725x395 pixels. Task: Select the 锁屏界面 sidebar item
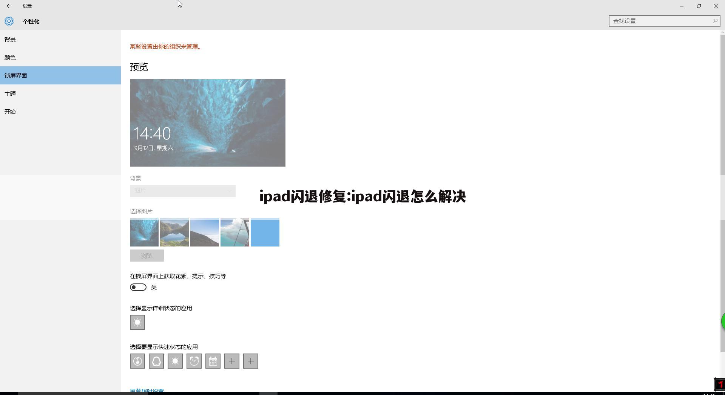click(60, 75)
